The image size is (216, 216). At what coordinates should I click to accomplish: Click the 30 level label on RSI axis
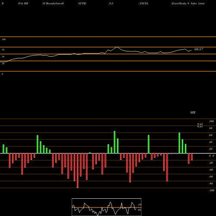tap(3, 64)
